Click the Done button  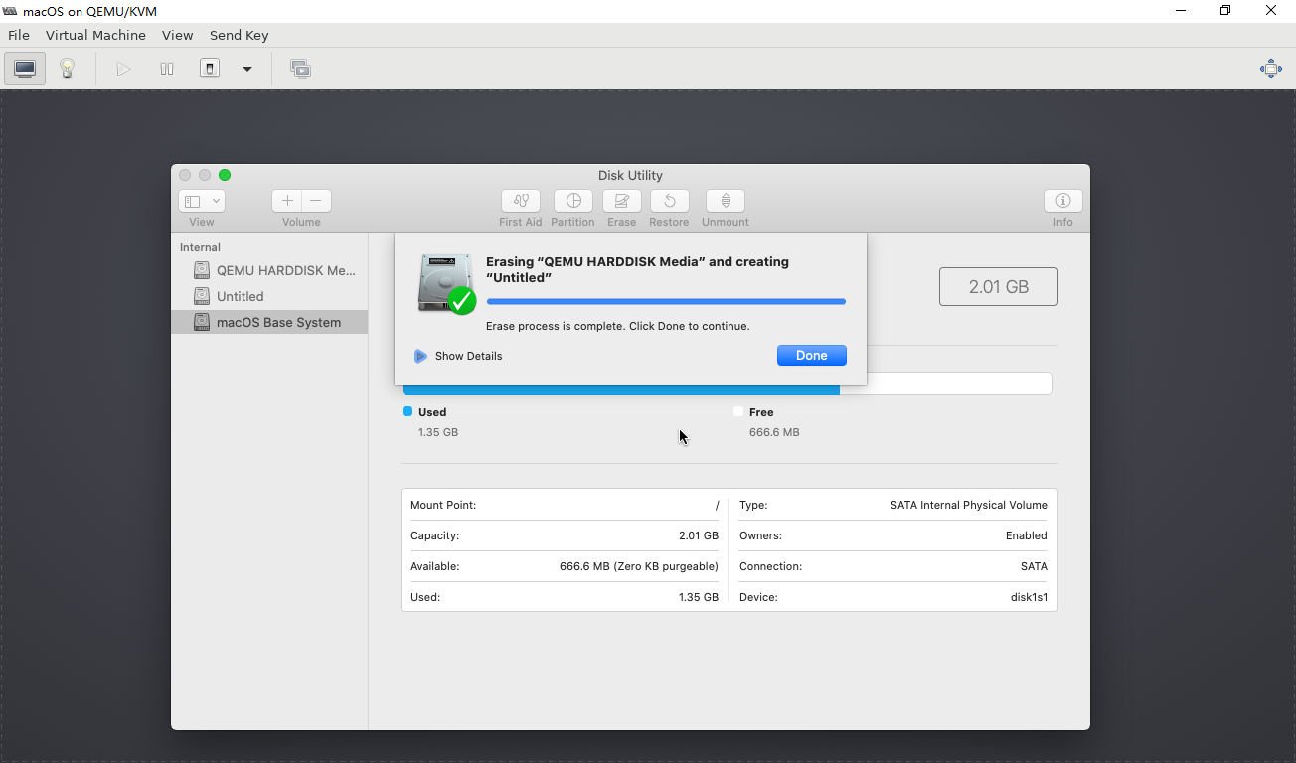pyautogui.click(x=811, y=356)
